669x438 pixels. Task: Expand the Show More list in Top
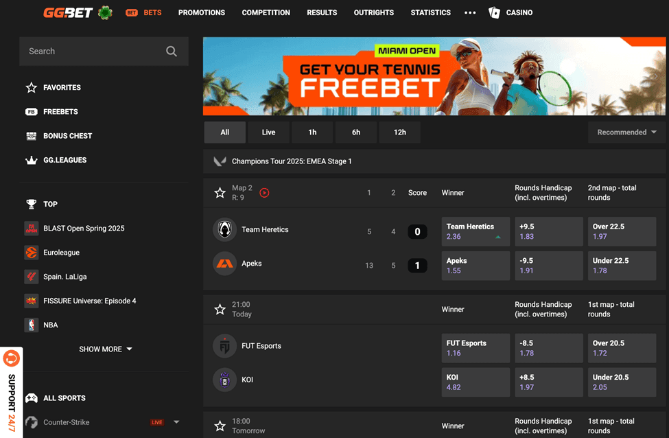[105, 349]
